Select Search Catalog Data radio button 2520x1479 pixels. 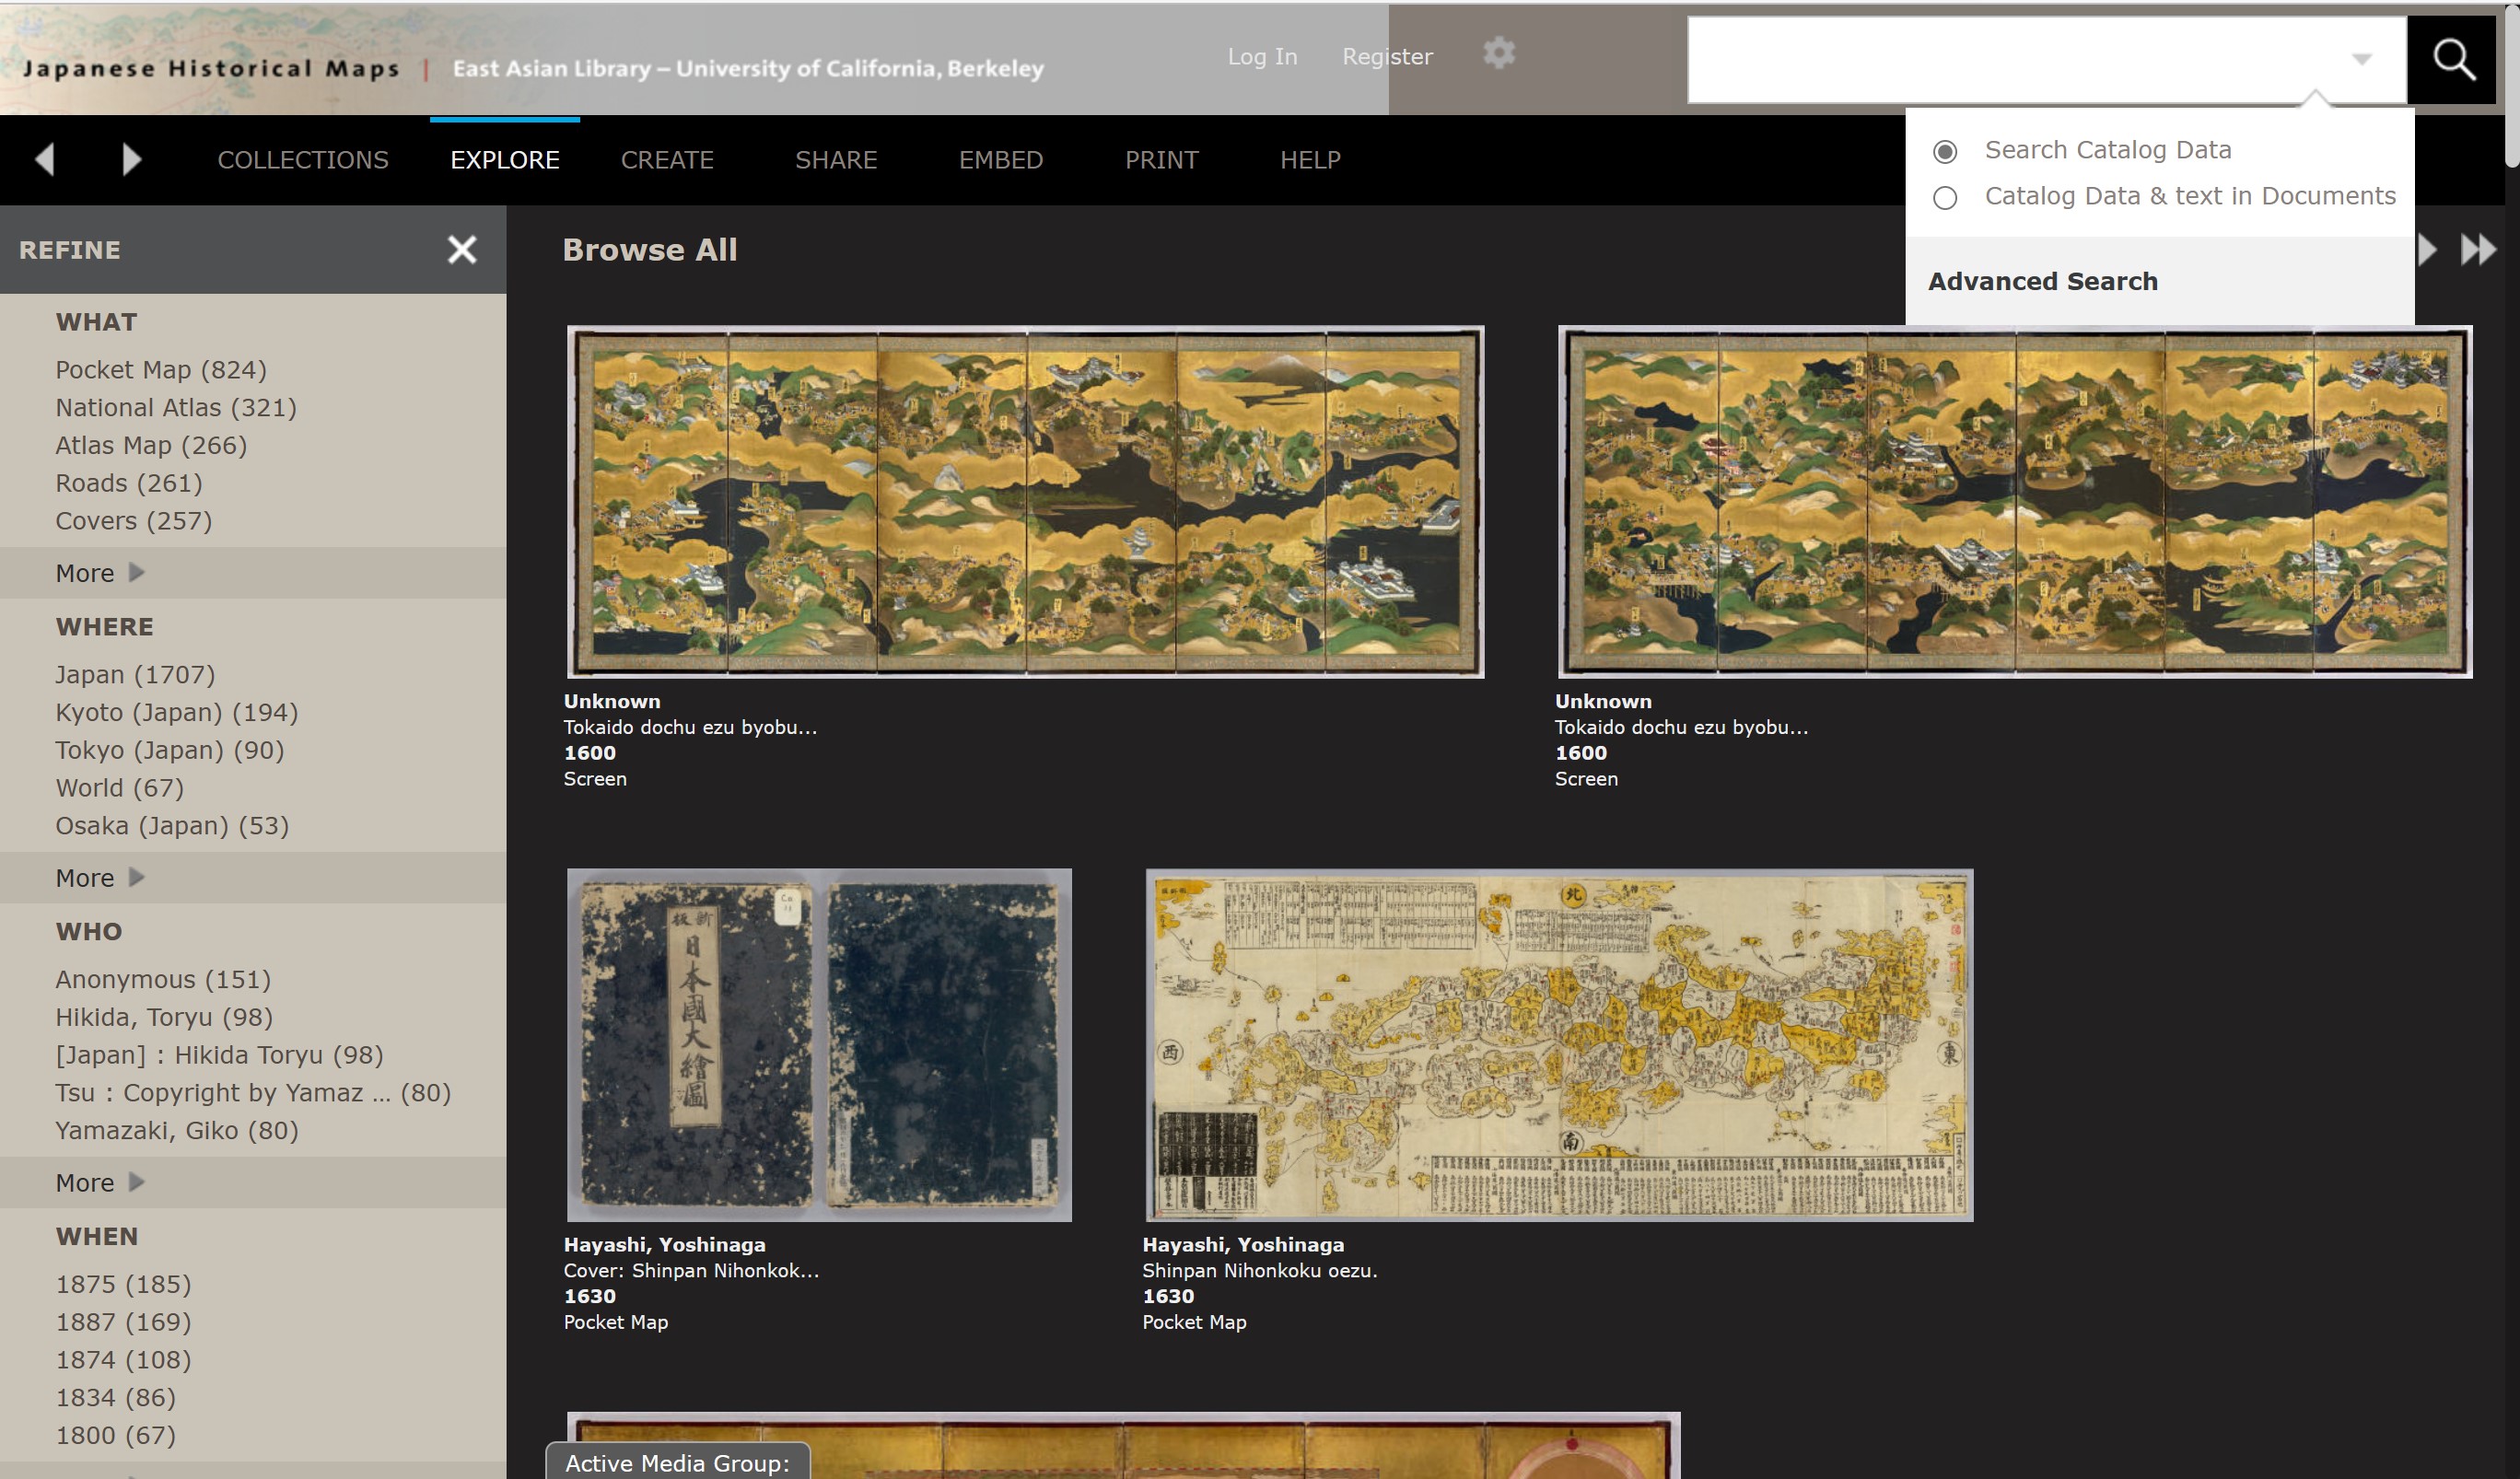pos(1945,152)
